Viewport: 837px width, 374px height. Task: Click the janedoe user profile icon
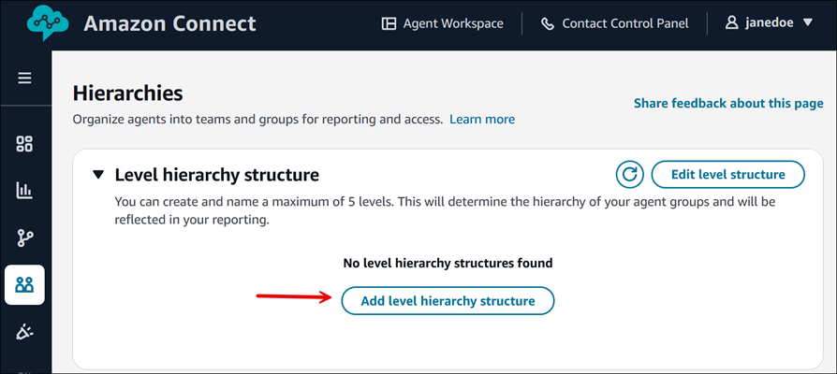tap(732, 23)
